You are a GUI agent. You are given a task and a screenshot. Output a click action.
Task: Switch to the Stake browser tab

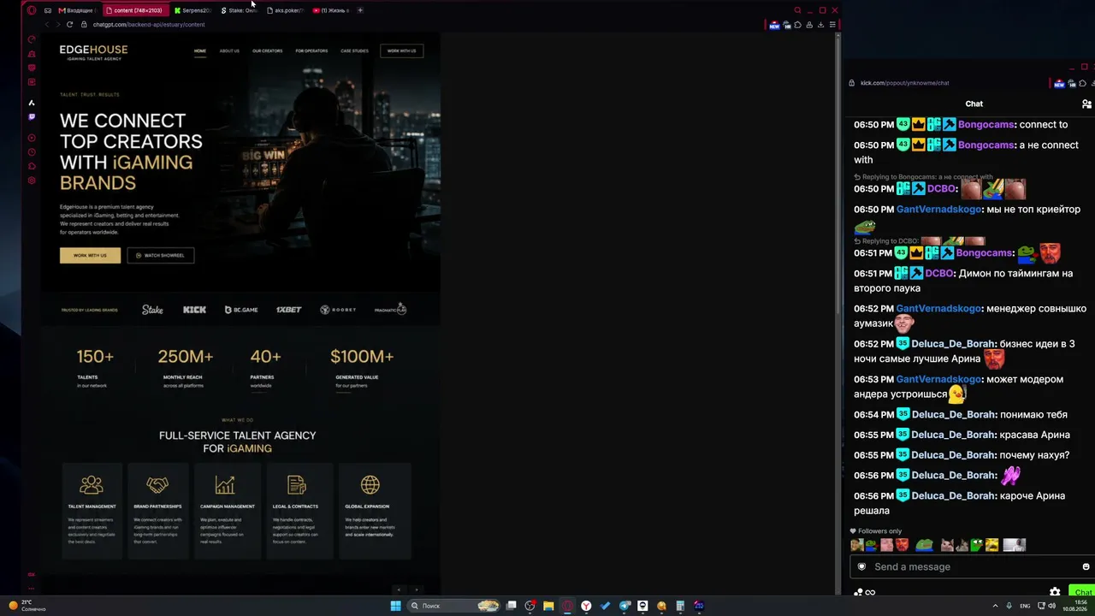pos(238,10)
